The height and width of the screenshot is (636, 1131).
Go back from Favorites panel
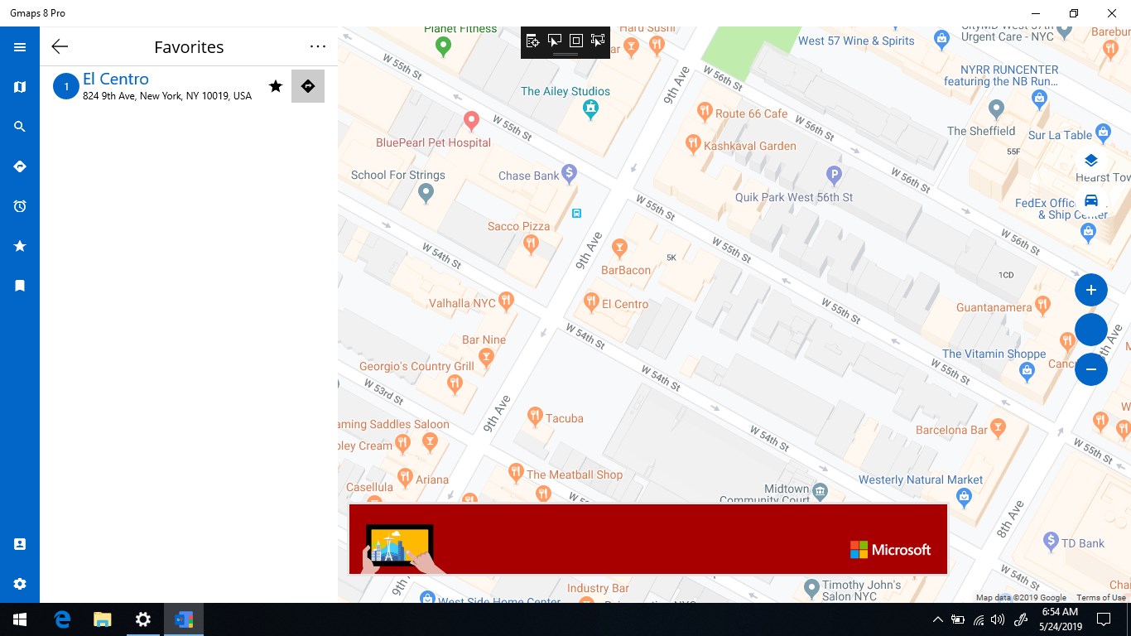point(60,47)
